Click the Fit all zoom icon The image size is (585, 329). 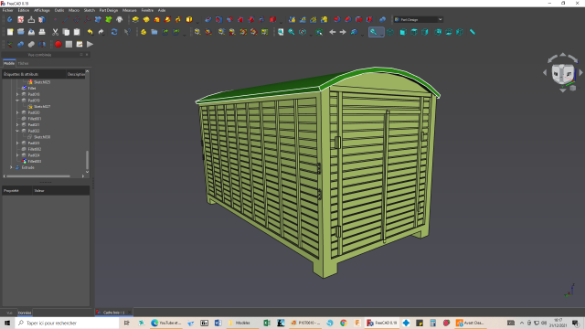coord(281,32)
